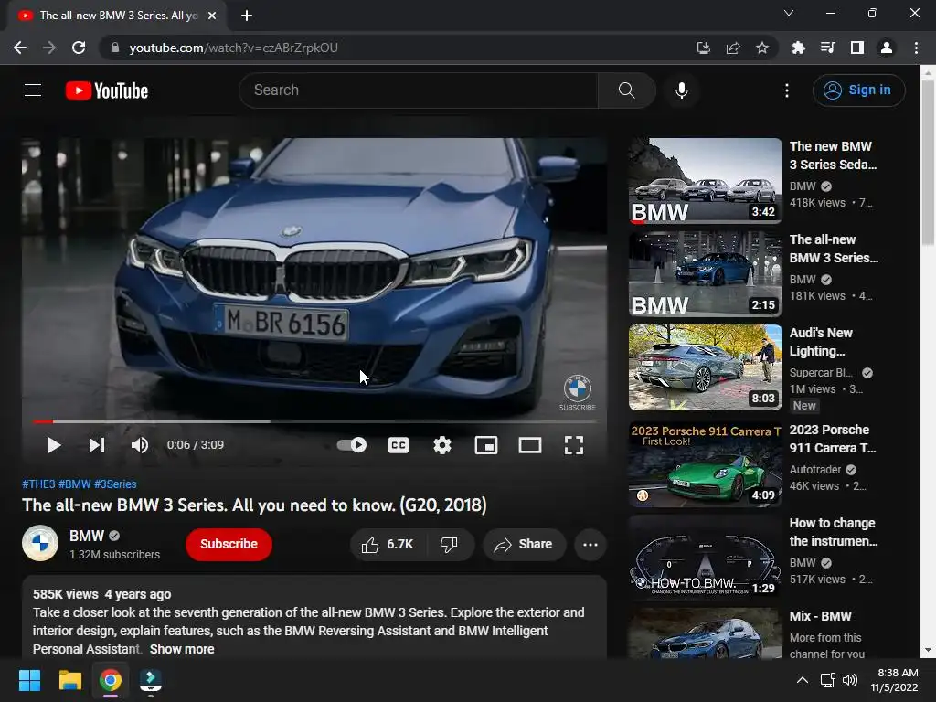
Task: Open taskbar volume control
Action: click(850, 680)
